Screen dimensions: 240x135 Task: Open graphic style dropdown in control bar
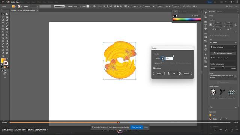coord(90,6)
